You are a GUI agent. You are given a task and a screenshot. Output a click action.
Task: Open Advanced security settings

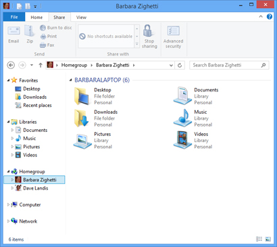pos(173,36)
